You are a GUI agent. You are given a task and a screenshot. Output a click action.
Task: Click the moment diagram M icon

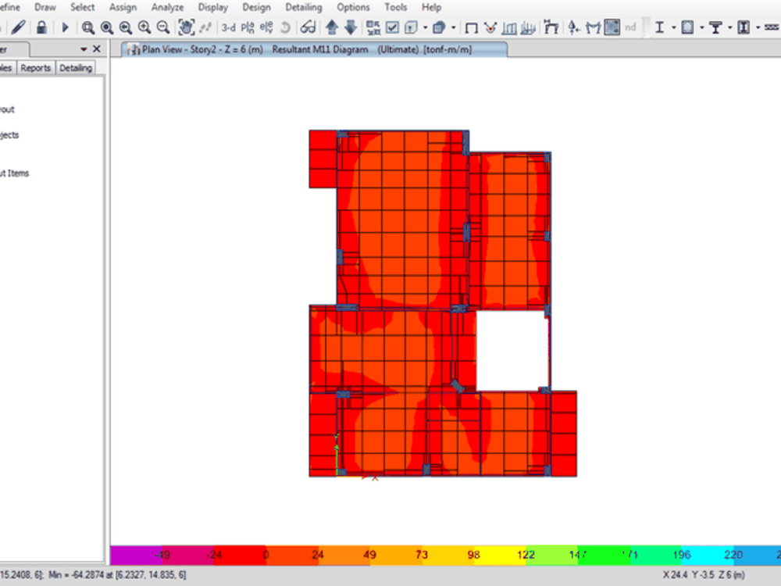593,28
